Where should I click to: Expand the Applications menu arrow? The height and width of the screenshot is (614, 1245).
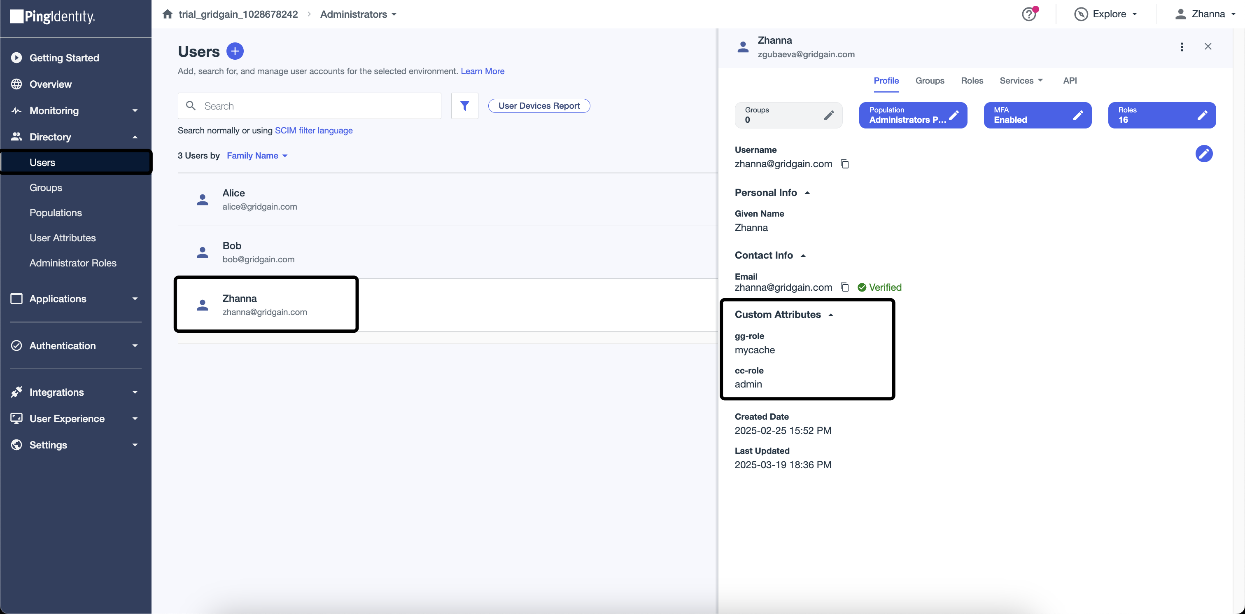coord(135,299)
